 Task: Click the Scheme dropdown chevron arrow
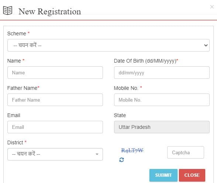(x=206, y=45)
